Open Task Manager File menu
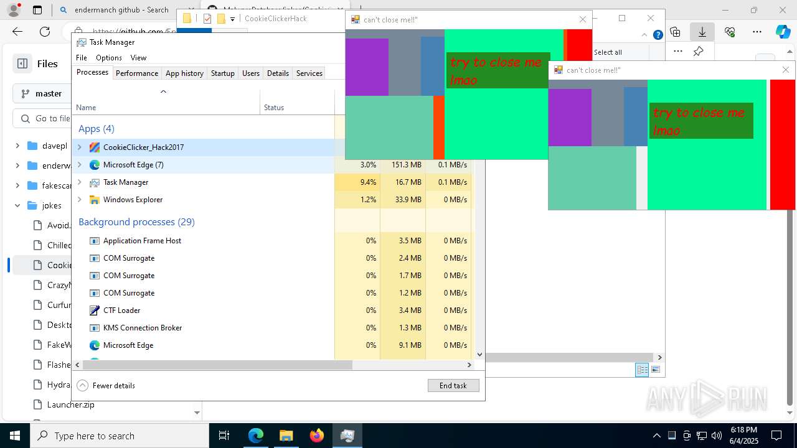Viewport: 797px width, 448px height. [82, 58]
